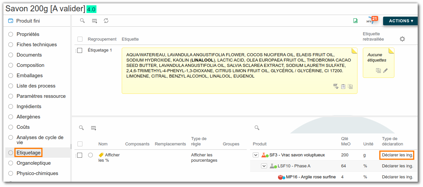Image resolution: width=423 pixels, height=187 pixels.
Task: Click the Étiquetage 1 row name
Action: (100, 50)
